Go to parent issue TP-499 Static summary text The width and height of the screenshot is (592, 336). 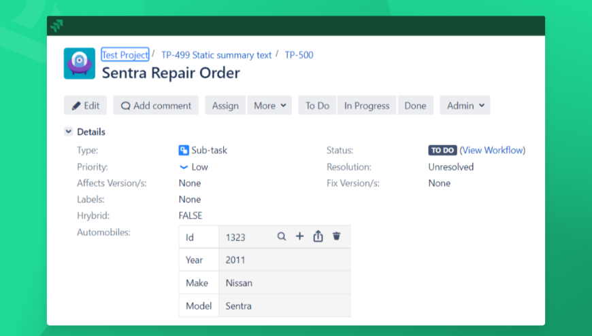point(216,55)
